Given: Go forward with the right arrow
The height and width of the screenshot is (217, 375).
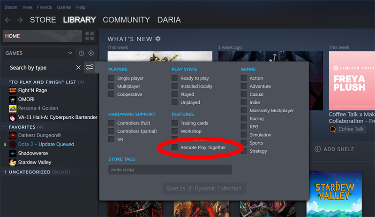Looking at the screenshot, I should (x=20, y=20).
